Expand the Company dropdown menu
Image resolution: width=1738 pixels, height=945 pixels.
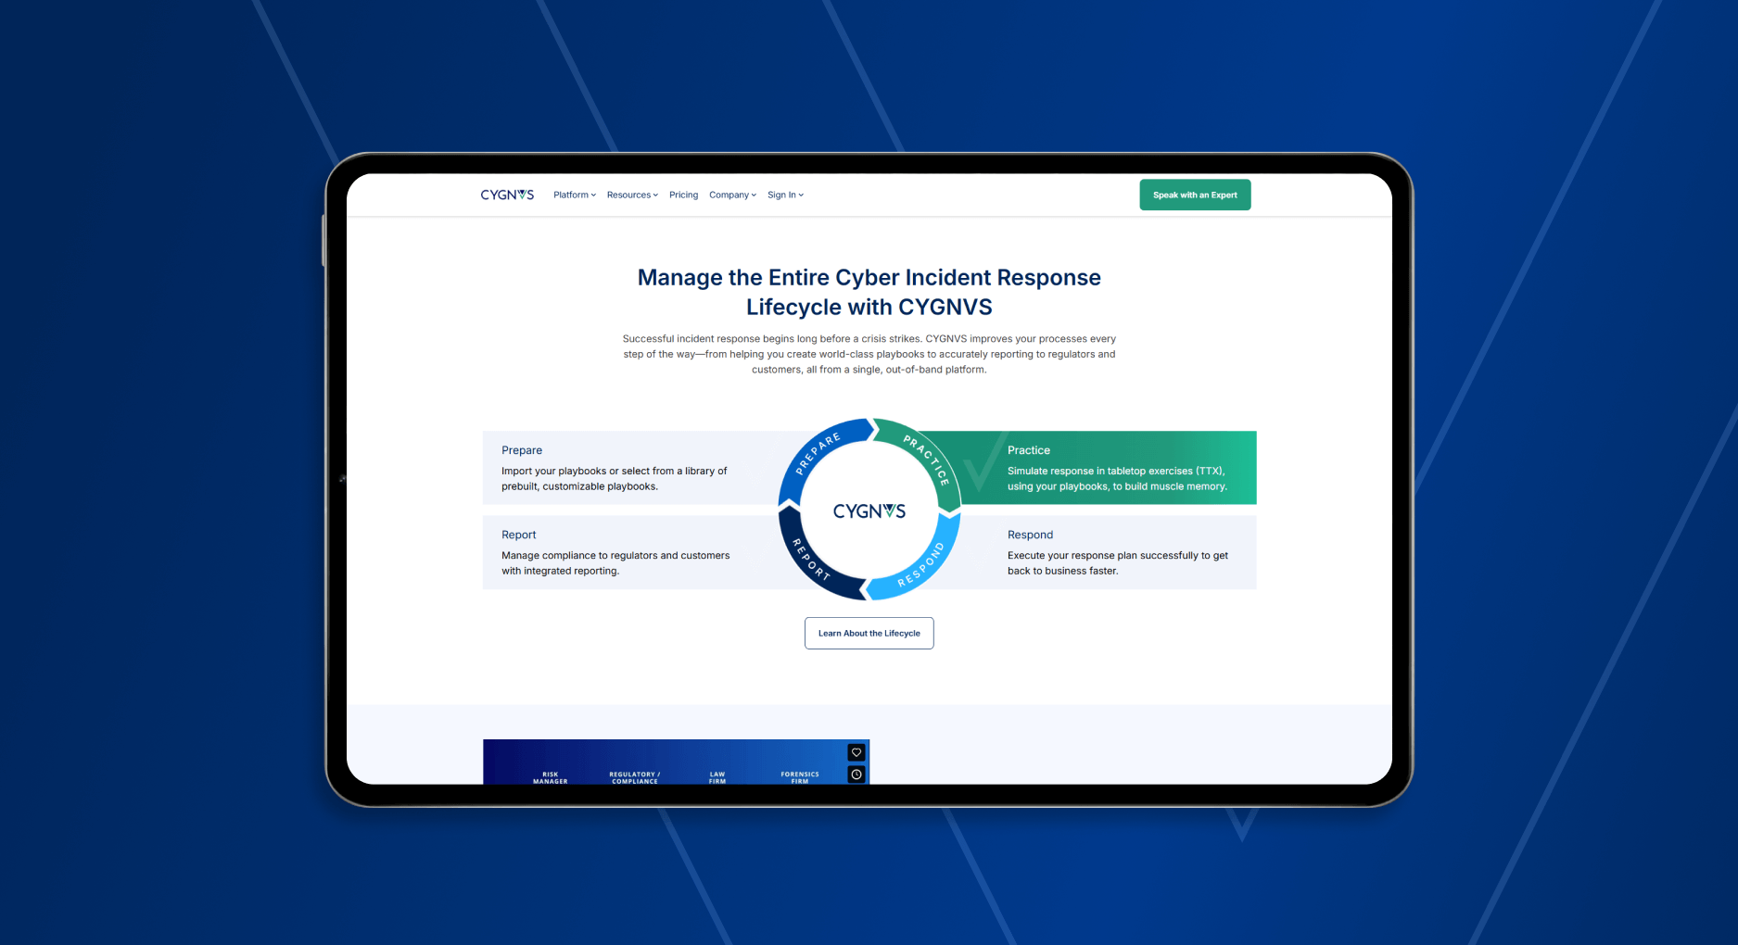pos(732,195)
